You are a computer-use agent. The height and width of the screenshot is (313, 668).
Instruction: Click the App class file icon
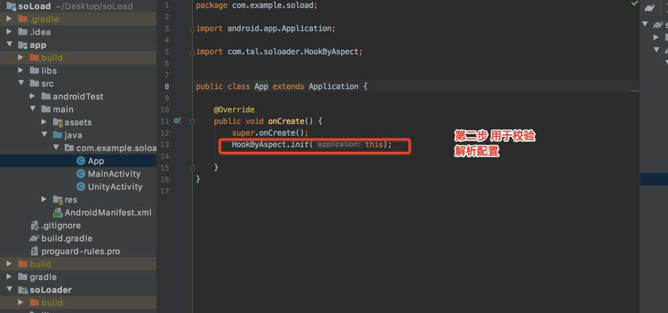81,161
